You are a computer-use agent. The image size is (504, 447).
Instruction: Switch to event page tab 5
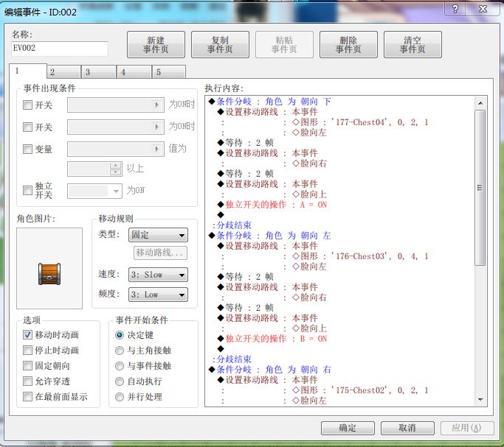click(x=169, y=72)
